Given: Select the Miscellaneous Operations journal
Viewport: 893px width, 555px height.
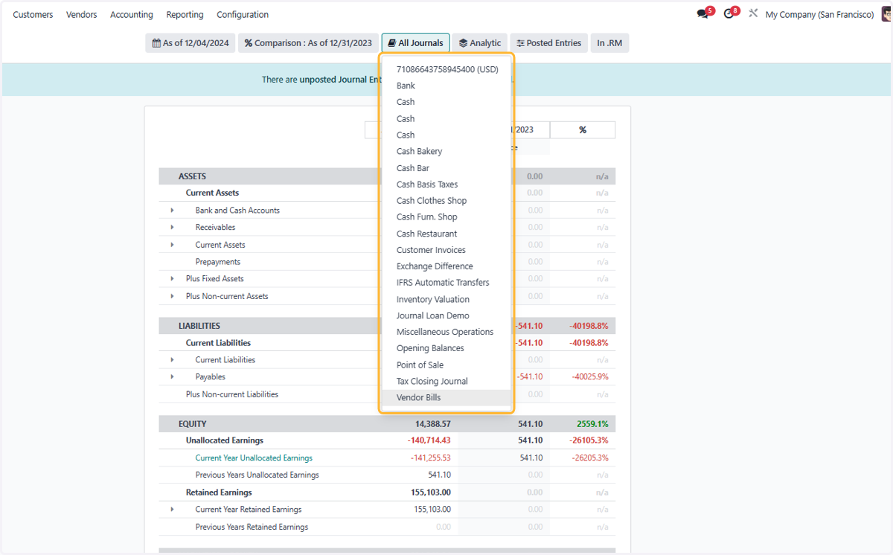Looking at the screenshot, I should (x=446, y=332).
